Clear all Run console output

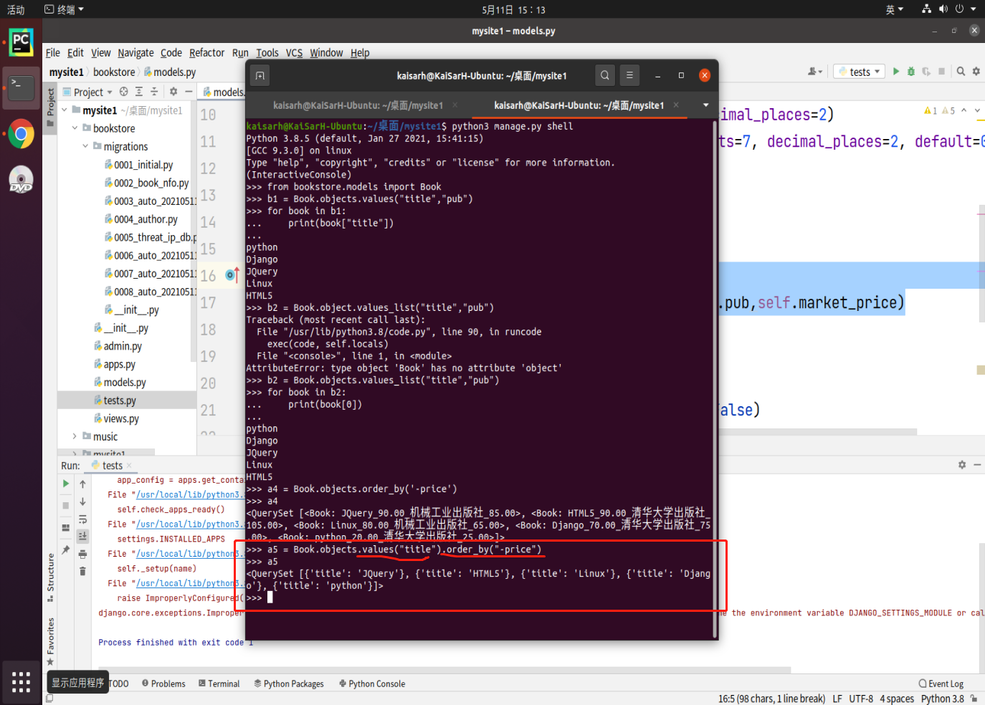82,571
